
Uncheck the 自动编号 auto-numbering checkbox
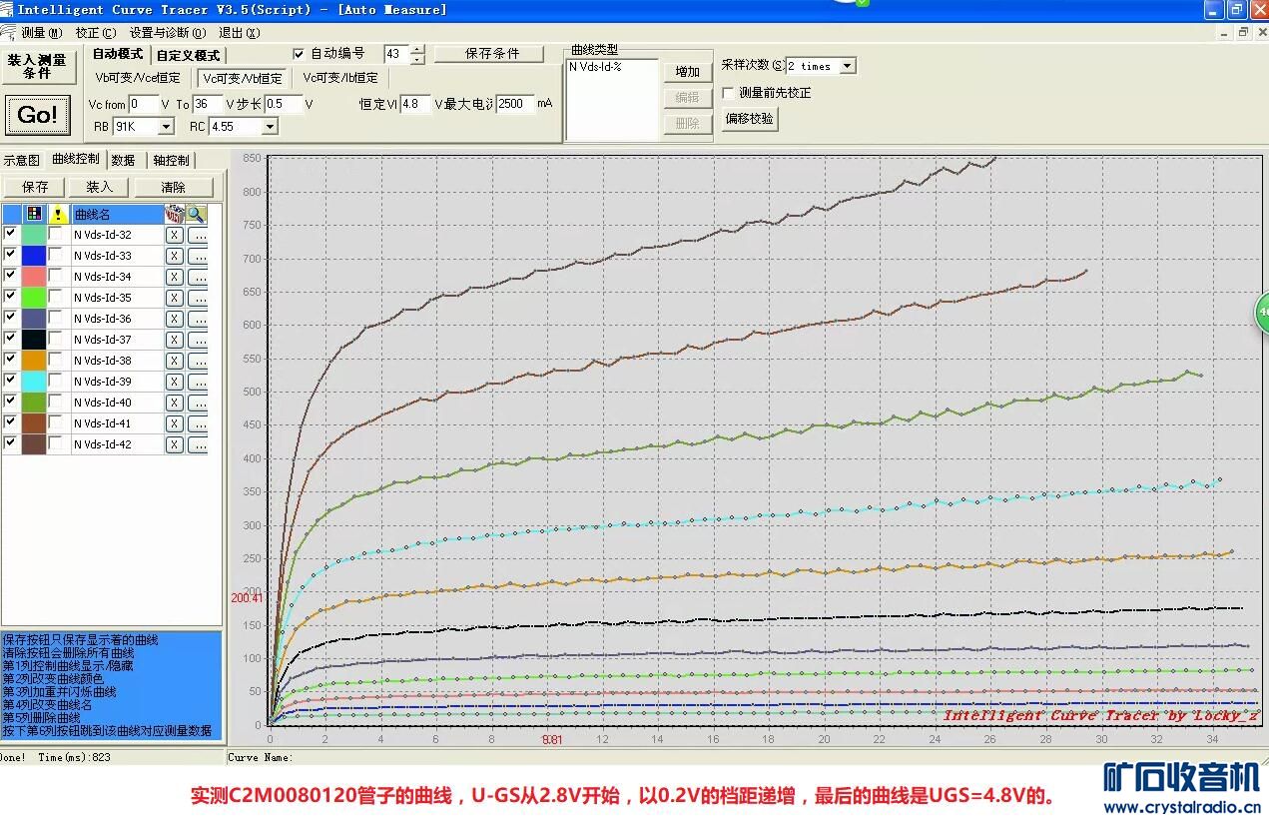(x=300, y=54)
